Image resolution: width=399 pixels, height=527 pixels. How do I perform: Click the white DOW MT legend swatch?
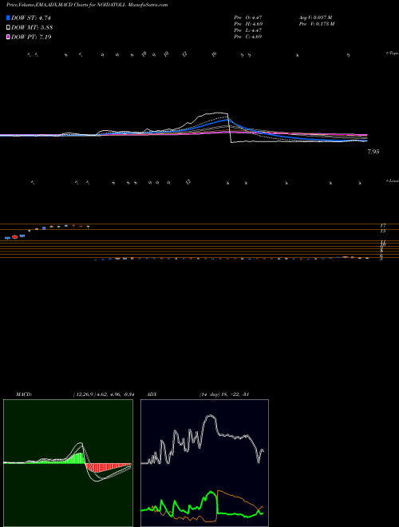coord(9,27)
